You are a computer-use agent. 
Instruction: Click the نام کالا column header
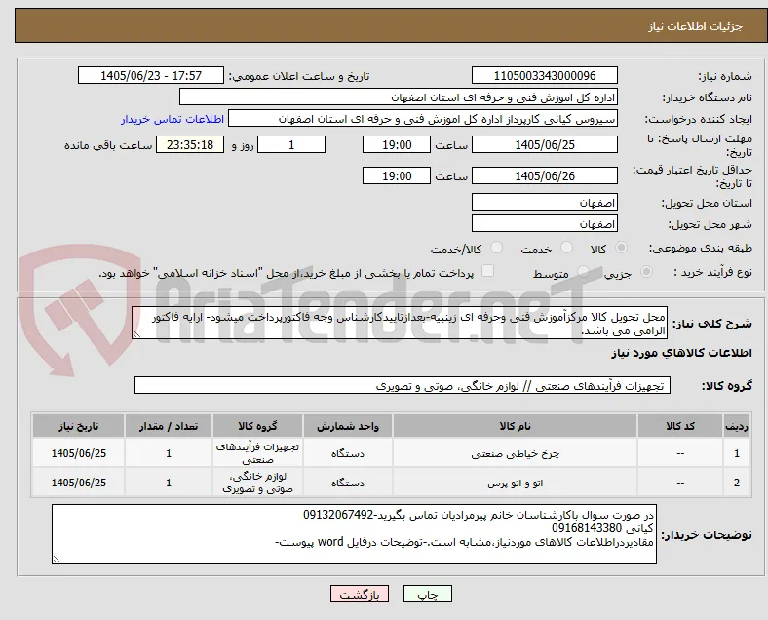coord(515,426)
